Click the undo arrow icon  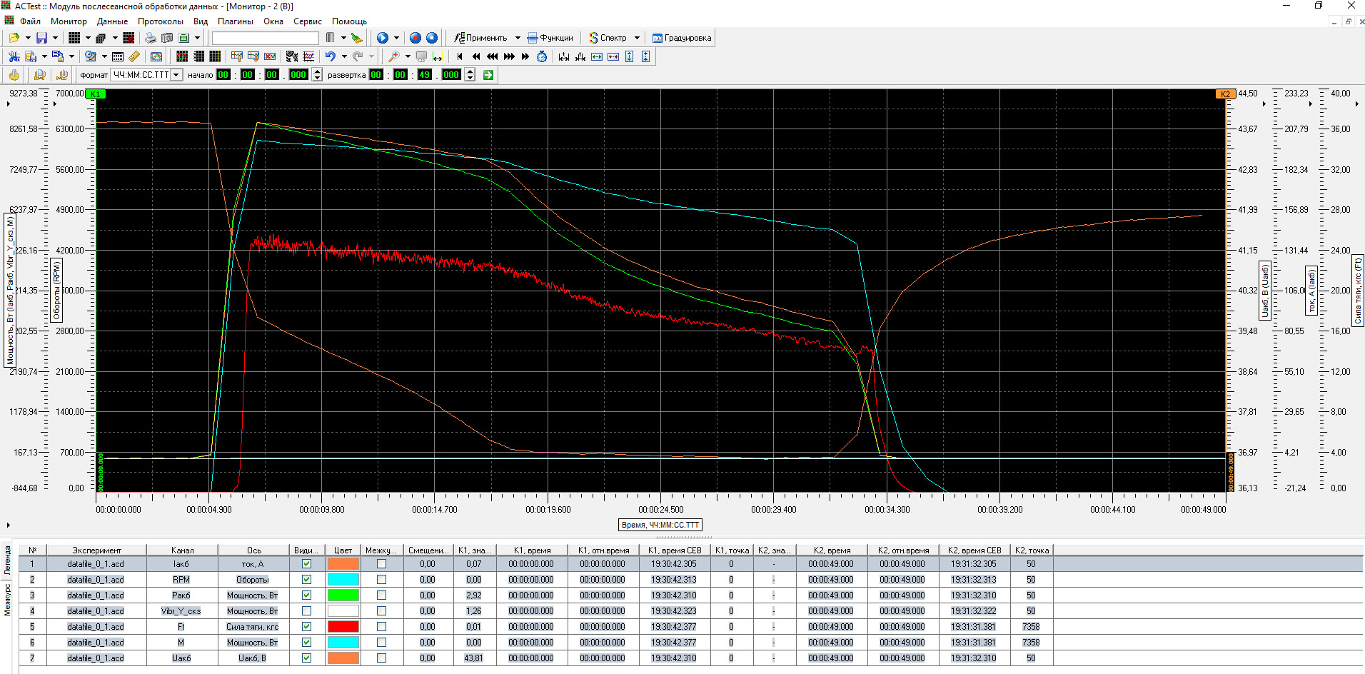pyautogui.click(x=331, y=56)
